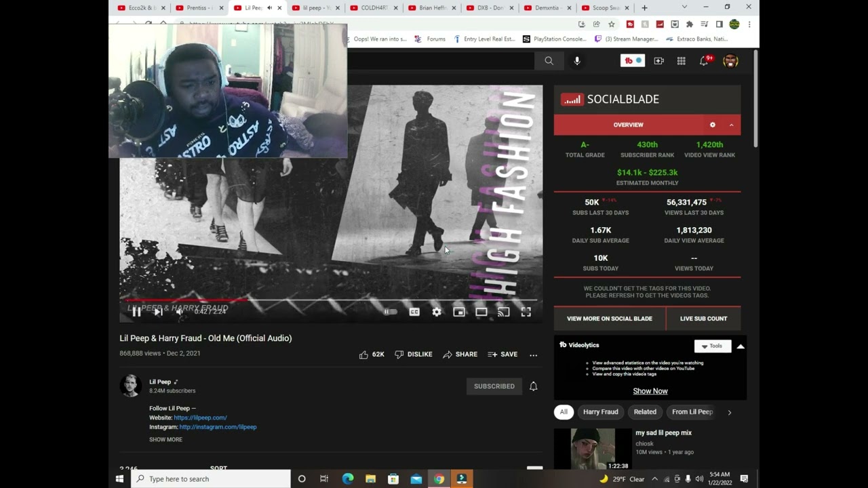Click Show Now in Videolytics
Screen dimensions: 868x488
click(x=650, y=391)
